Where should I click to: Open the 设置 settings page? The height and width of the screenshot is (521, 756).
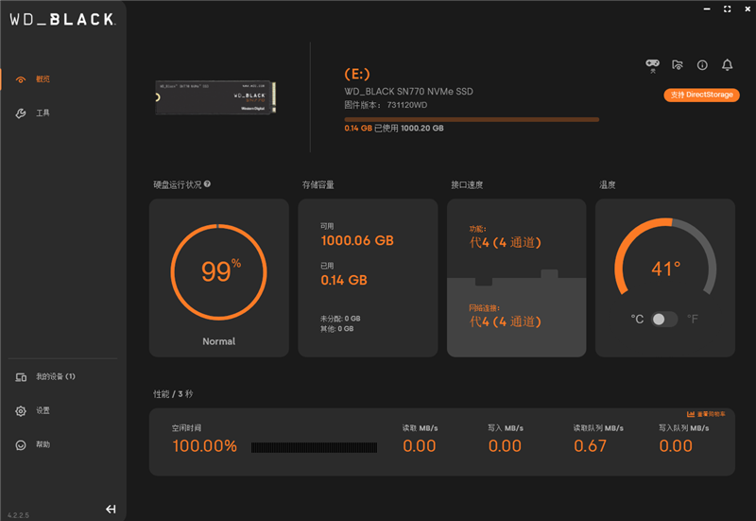pos(43,410)
